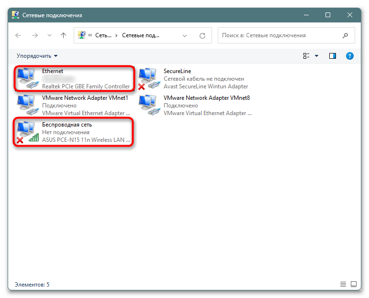
Task: Select the «Беспроводная сеть» adapter icon
Action: pyautogui.click(x=28, y=132)
